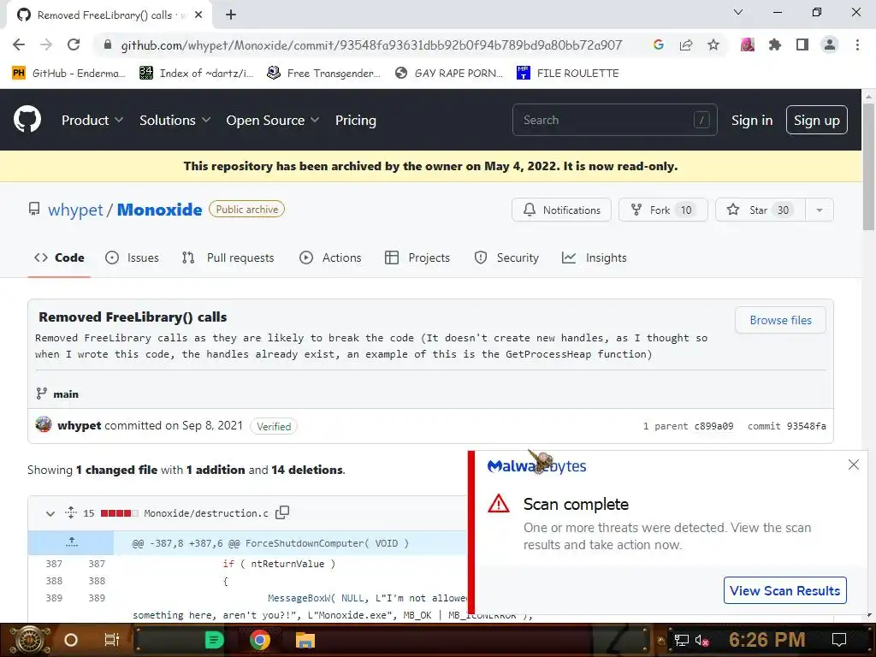Click whypet's avatar beside commit info
The image size is (876, 657).
pyautogui.click(x=44, y=424)
